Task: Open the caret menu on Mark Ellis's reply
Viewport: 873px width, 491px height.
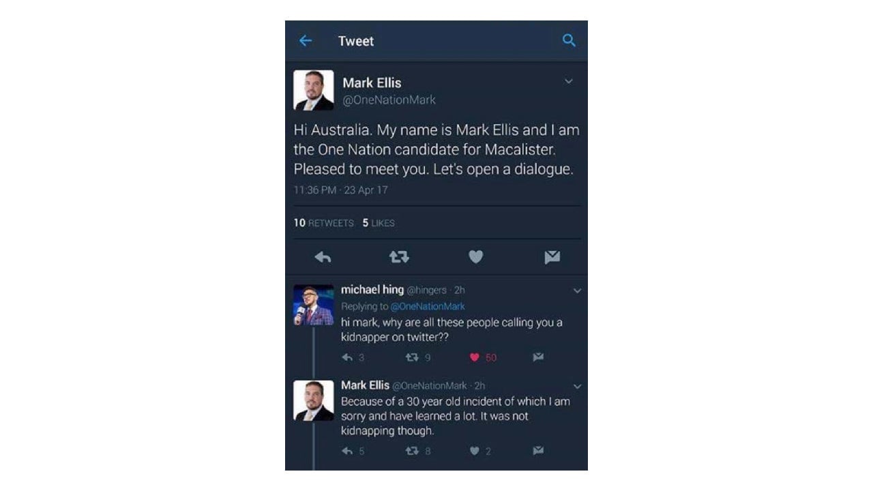Action: pos(578,385)
